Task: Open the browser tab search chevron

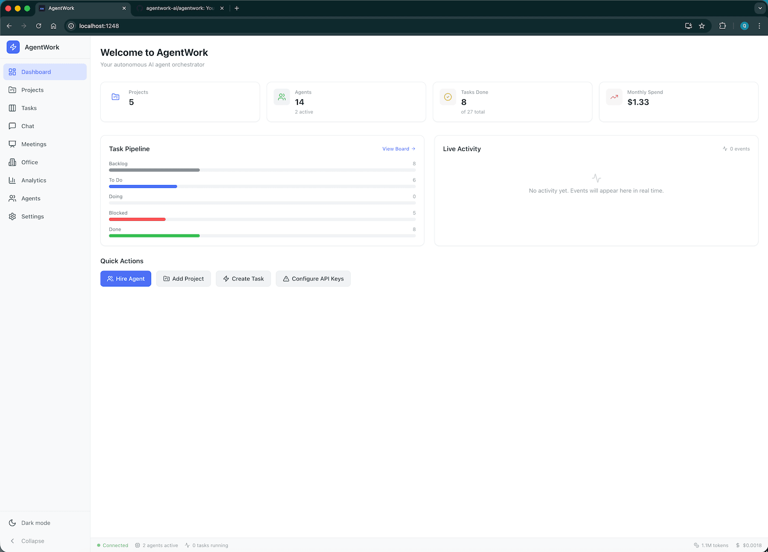Action: [x=760, y=8]
